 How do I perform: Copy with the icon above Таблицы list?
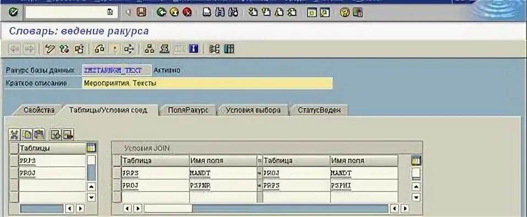pyautogui.click(x=26, y=134)
